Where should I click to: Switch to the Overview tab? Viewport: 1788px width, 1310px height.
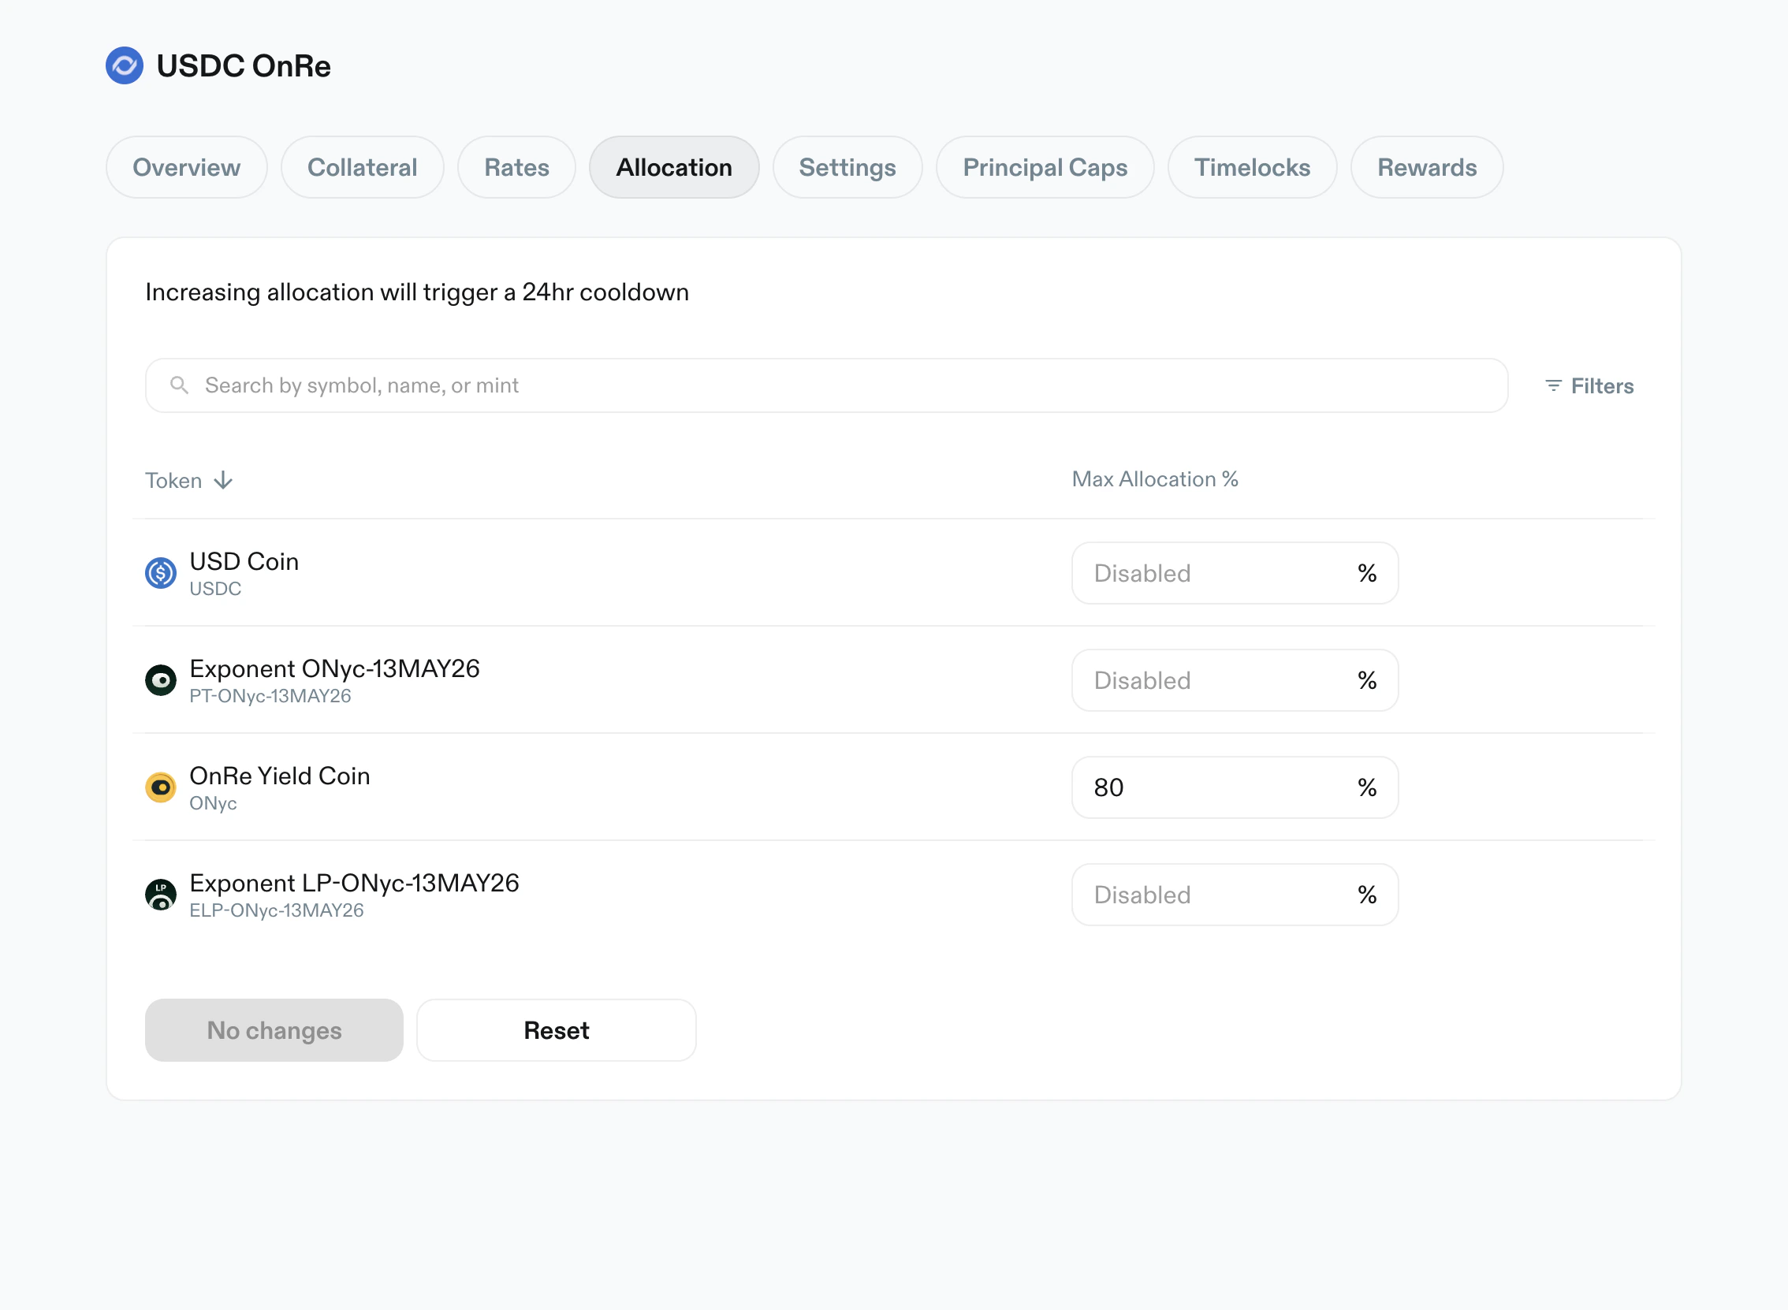(186, 167)
